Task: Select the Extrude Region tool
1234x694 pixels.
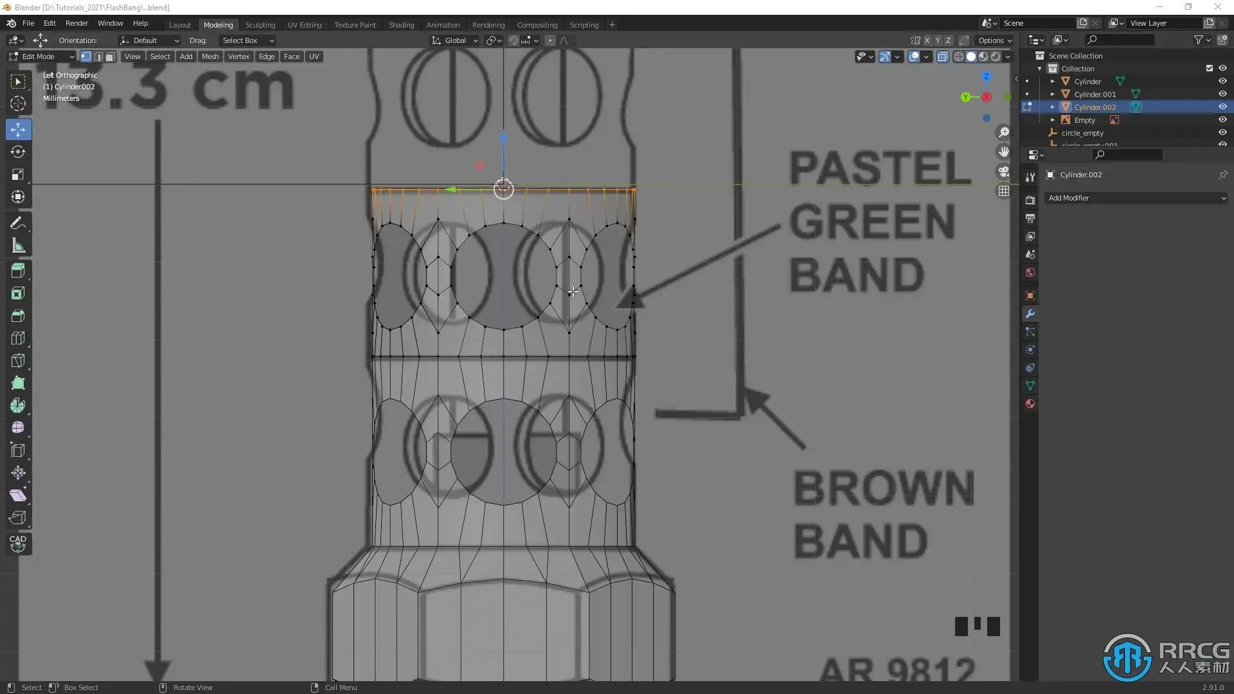Action: [18, 271]
